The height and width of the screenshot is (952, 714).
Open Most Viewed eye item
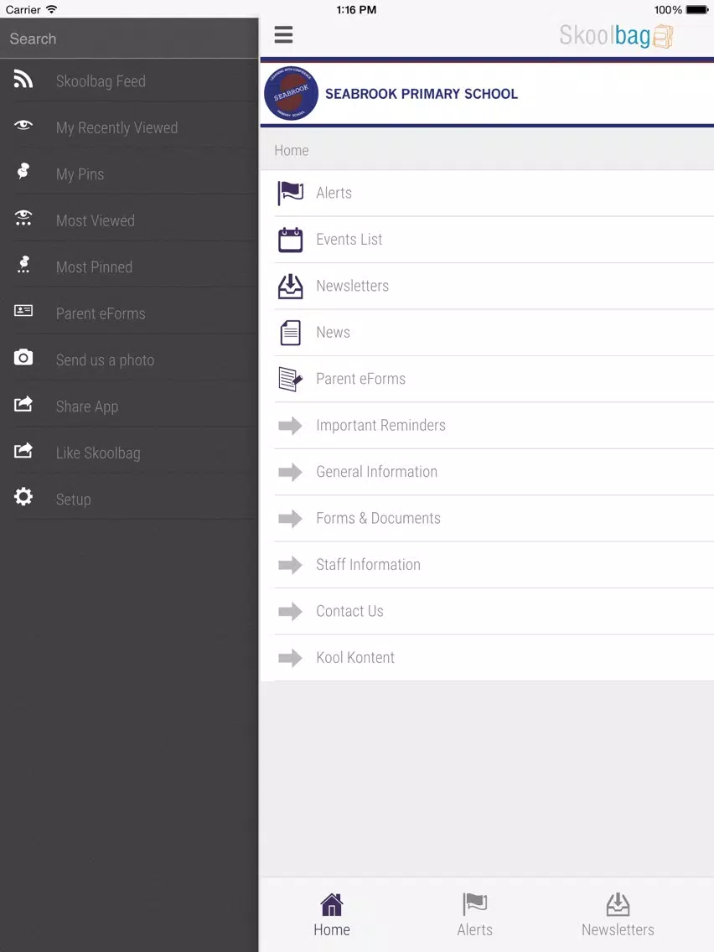tap(129, 220)
